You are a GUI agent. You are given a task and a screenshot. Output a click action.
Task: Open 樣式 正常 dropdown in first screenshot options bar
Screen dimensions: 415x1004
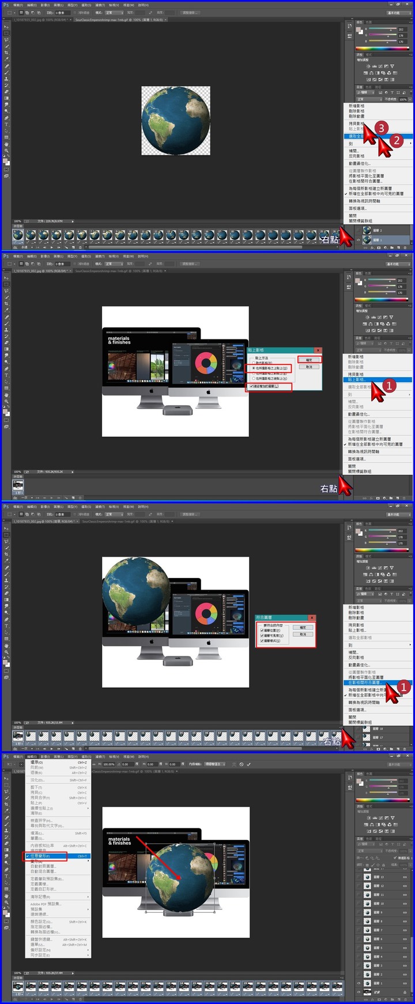click(x=114, y=13)
